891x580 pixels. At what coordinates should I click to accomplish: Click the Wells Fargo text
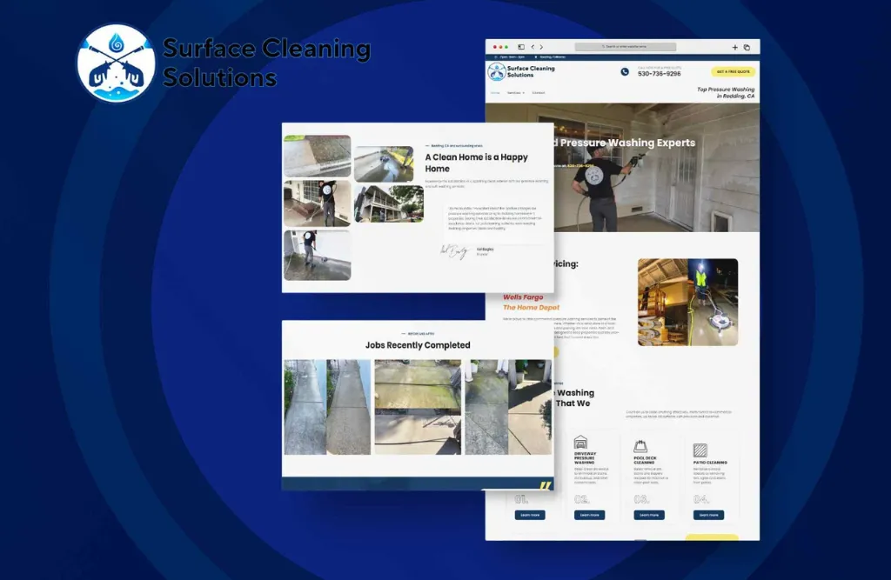point(523,297)
